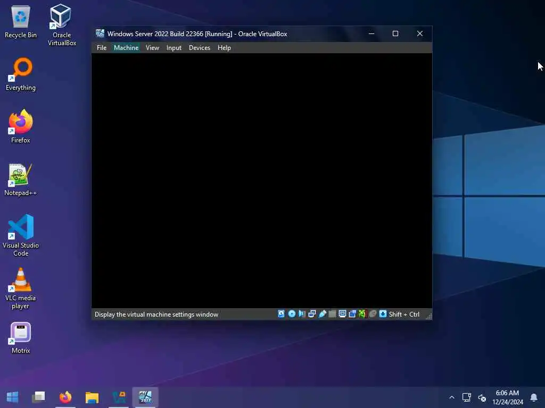The height and width of the screenshot is (408, 545).
Task: Click the optical disk indicator in the VirtualBox status bar
Action: (x=292, y=314)
